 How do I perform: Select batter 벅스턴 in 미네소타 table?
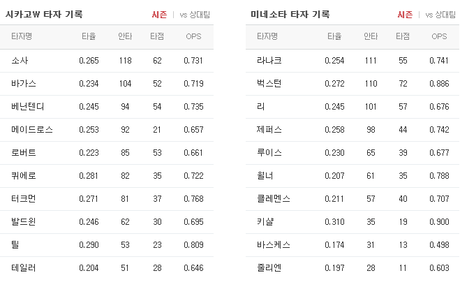point(269,84)
